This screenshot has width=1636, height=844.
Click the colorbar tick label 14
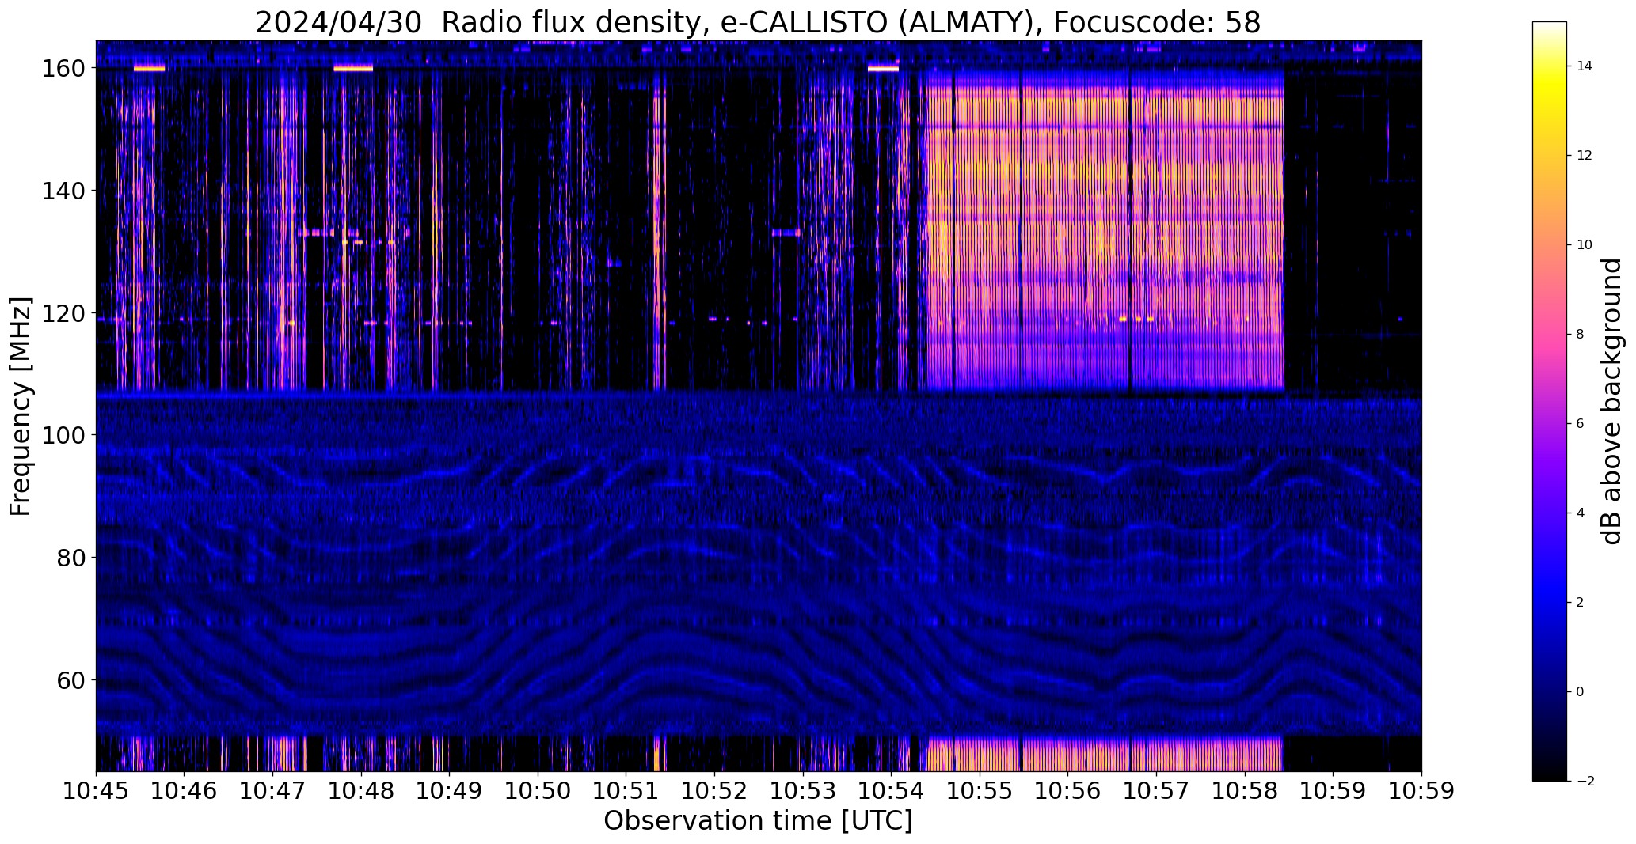[x=1585, y=66]
